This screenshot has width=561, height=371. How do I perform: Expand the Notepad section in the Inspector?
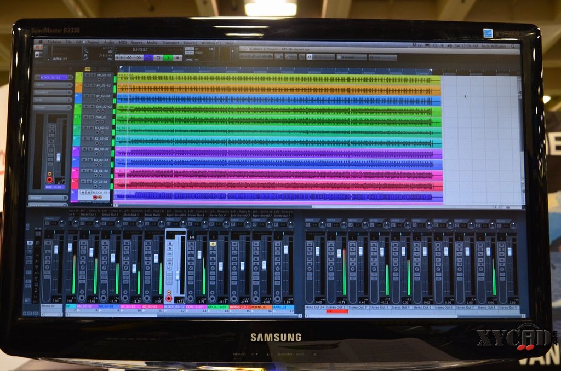pyautogui.click(x=48, y=198)
